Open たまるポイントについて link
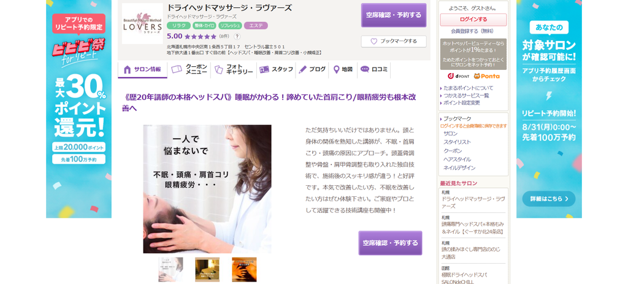The width and height of the screenshot is (628, 284). click(468, 88)
